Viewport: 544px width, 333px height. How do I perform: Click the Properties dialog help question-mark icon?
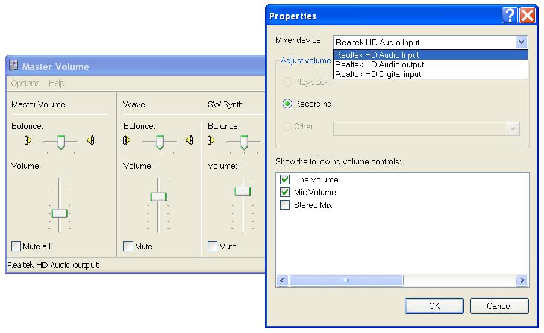(510, 16)
